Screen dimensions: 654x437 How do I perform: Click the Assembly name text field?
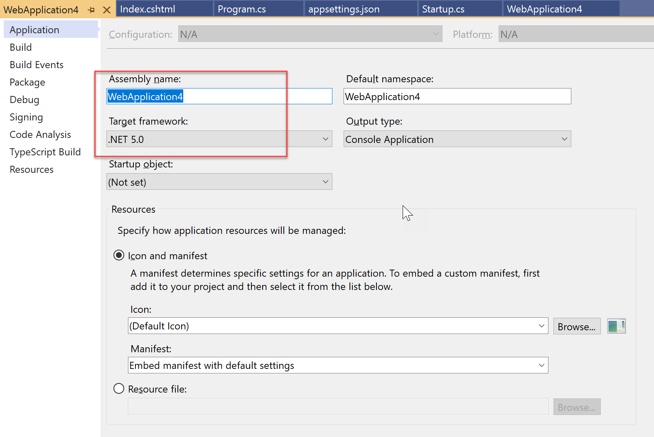[x=249, y=96]
